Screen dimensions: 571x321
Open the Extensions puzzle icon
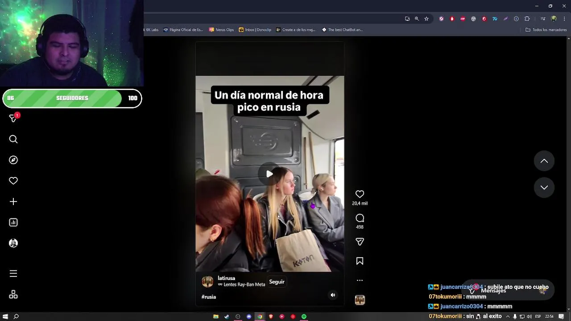(527, 19)
